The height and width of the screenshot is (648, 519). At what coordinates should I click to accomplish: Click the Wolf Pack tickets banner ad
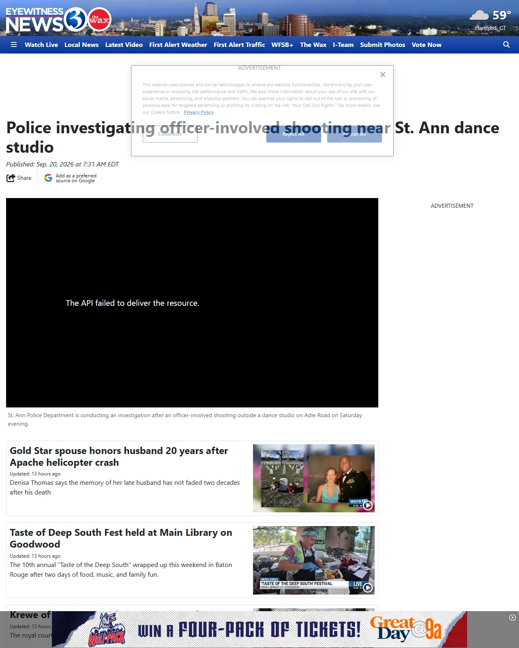click(259, 629)
